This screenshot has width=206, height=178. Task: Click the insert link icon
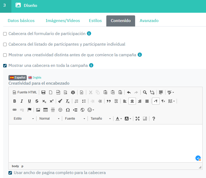pyautogui.click(x=15, y=110)
